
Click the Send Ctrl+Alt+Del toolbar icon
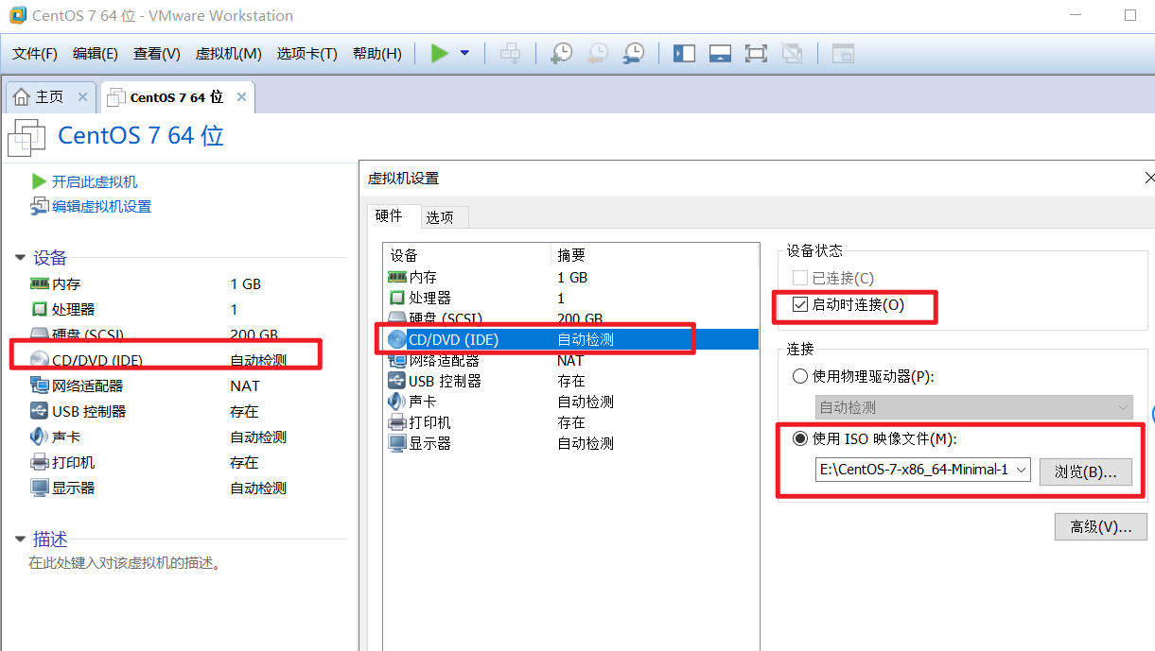[x=511, y=53]
